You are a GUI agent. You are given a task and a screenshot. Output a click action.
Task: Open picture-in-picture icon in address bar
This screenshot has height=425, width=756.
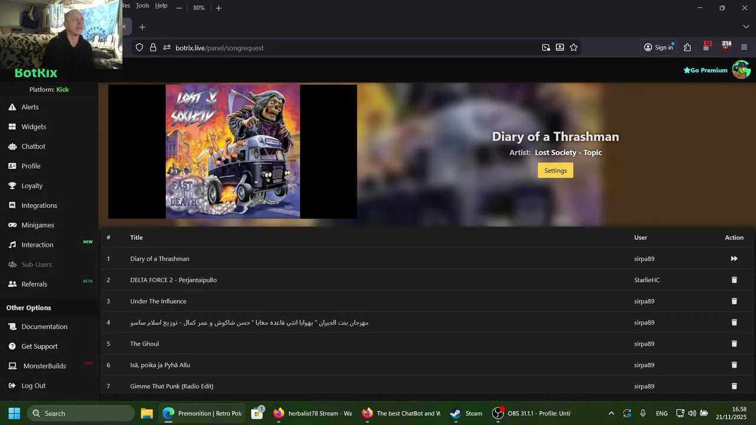click(x=546, y=47)
